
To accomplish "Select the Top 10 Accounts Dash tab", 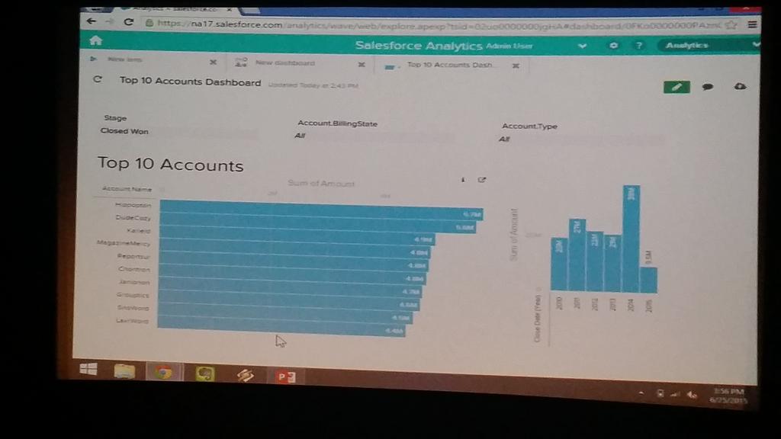I will click(448, 66).
